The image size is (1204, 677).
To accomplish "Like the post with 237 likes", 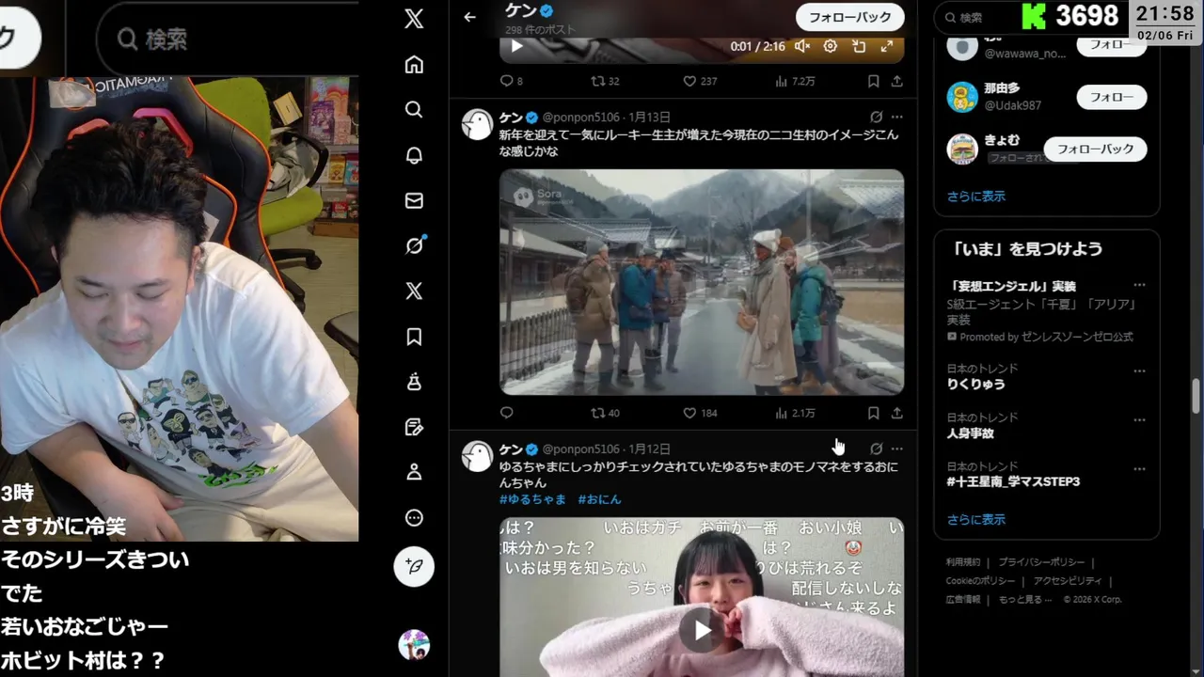I will (700, 81).
